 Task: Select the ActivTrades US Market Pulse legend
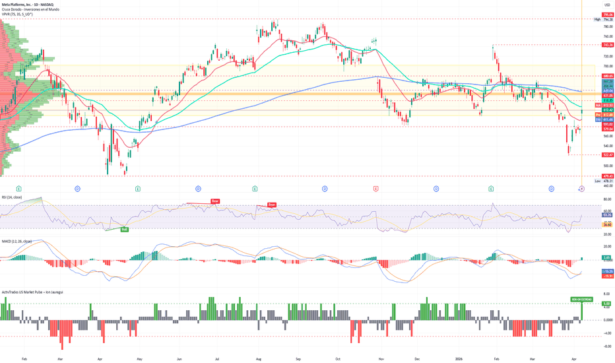pos(32,292)
